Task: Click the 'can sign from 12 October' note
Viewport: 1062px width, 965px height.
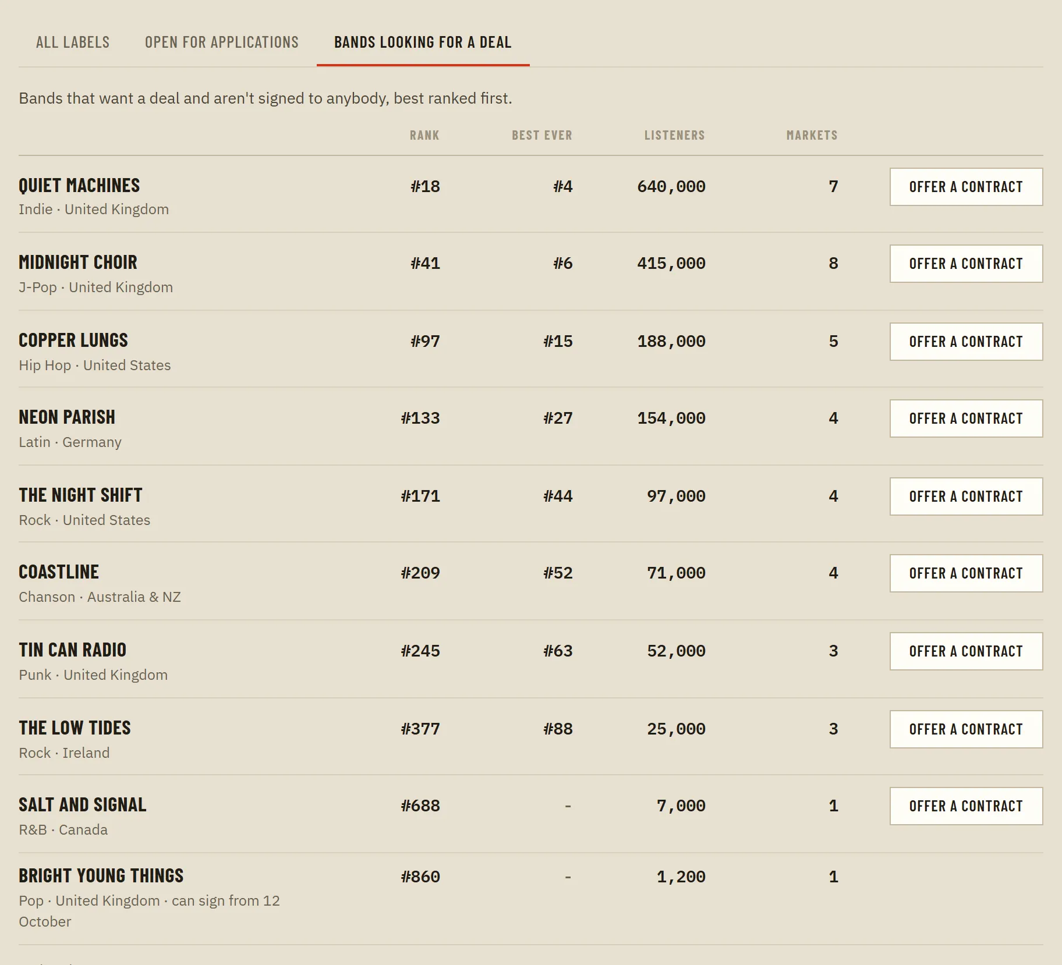Action: click(x=149, y=911)
